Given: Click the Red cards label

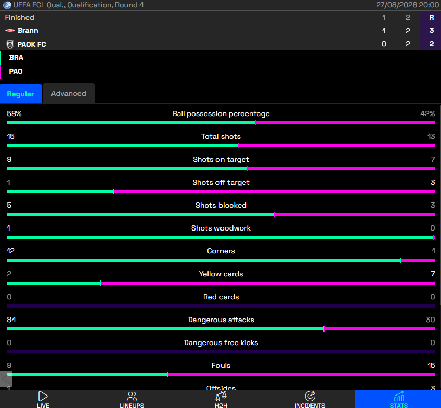Looking at the screenshot, I should (x=221, y=297).
